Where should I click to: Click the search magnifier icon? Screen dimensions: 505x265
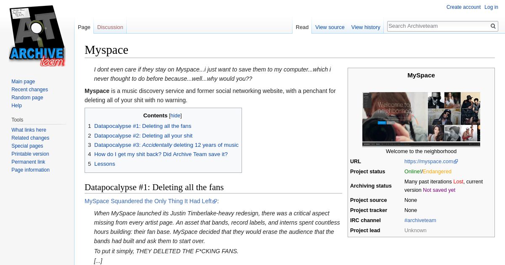tap(493, 26)
